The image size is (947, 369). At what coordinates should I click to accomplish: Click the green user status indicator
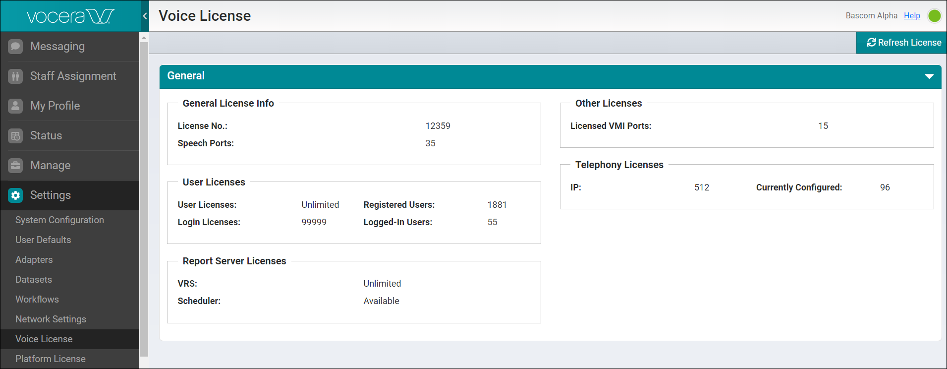pyautogui.click(x=934, y=16)
